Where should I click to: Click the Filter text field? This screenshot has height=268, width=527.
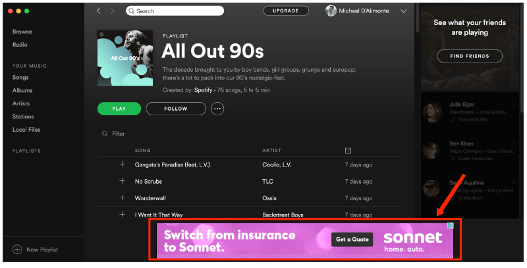[x=119, y=134]
